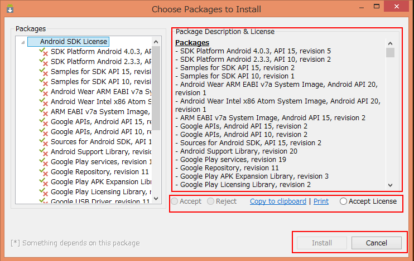The height and width of the screenshot is (261, 414).
Task: Click status icon beside Google APIs, Android API 10
Action: click(x=44, y=132)
